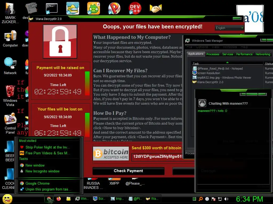Click the Chrome icon in the taskbar
The image size is (273, 204).
click(x=49, y=199)
